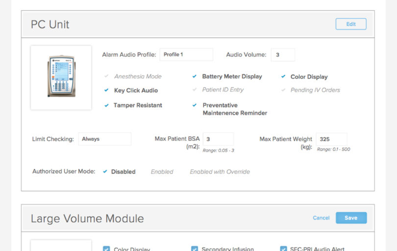The image size is (397, 251).
Task: Save the Large Volume Module settings
Action: point(351,218)
